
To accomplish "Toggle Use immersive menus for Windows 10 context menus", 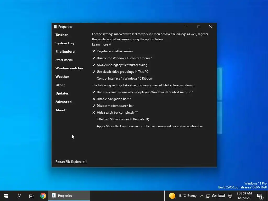I will coord(143,92).
